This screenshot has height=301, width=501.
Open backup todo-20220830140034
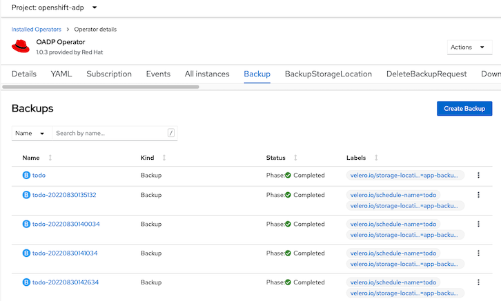click(66, 224)
